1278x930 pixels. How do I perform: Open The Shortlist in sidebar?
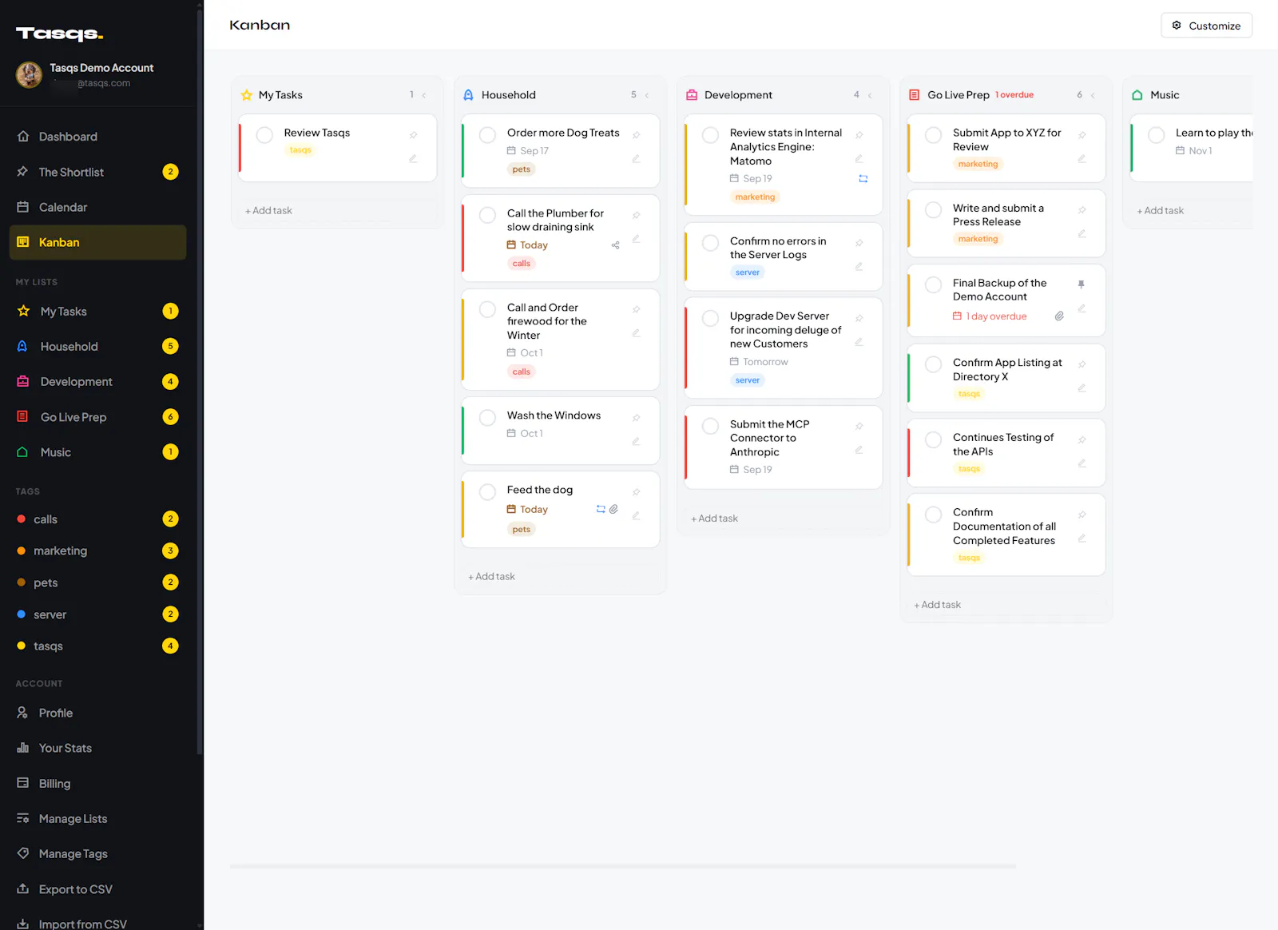pos(97,172)
